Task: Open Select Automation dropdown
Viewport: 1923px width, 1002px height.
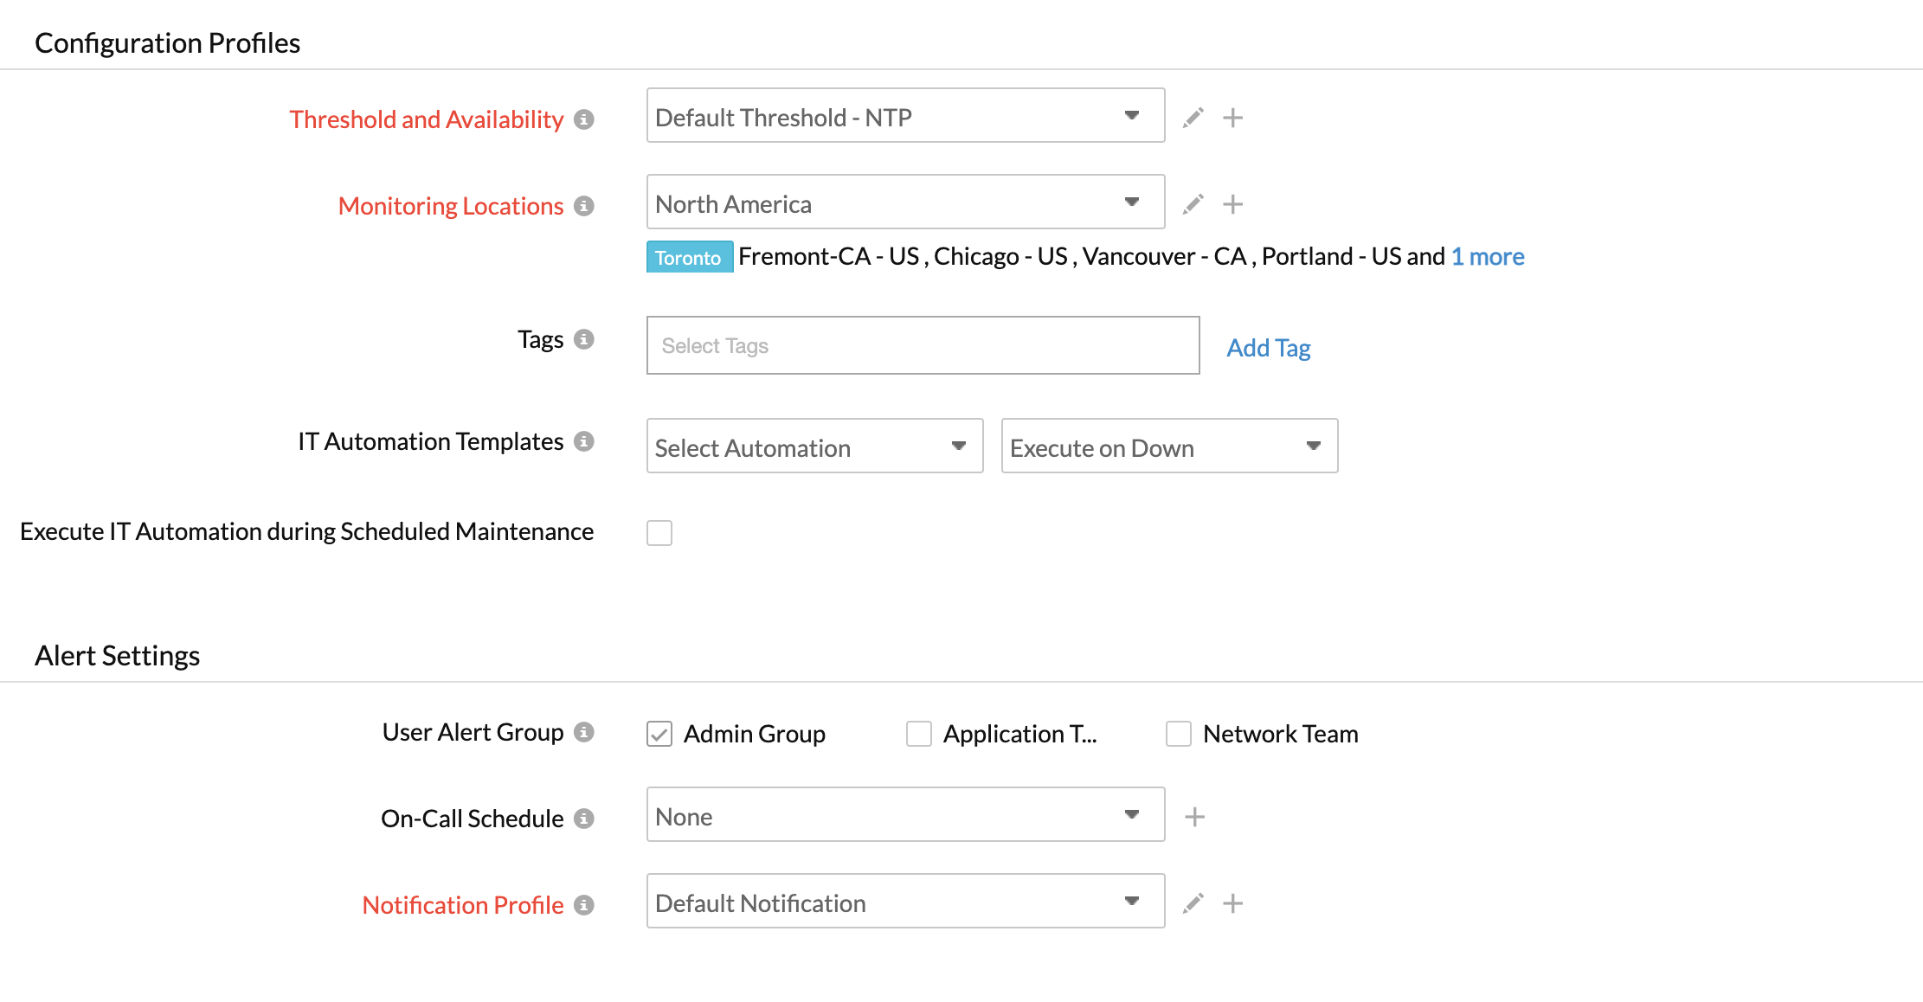Action: tap(814, 446)
